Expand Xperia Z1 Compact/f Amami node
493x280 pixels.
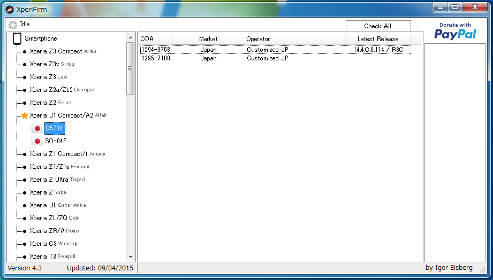coord(25,154)
